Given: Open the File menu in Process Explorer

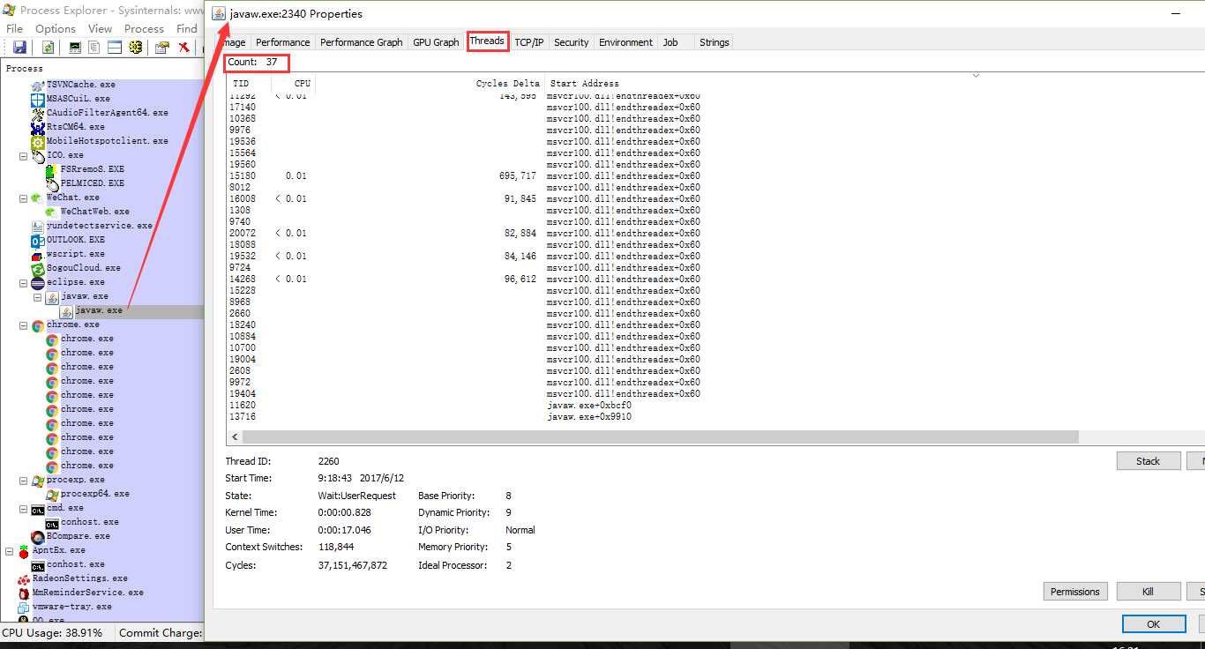Looking at the screenshot, I should click(14, 28).
